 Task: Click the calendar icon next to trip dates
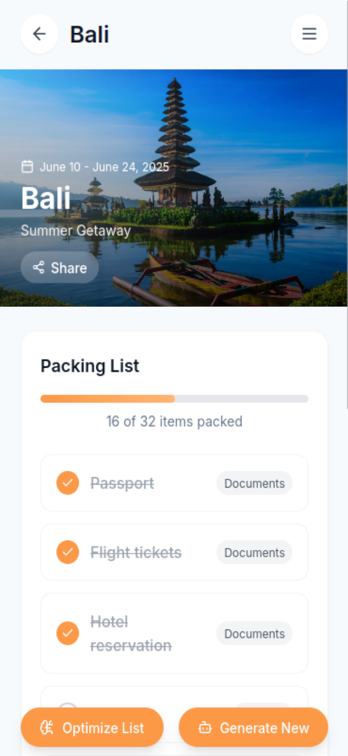point(28,167)
